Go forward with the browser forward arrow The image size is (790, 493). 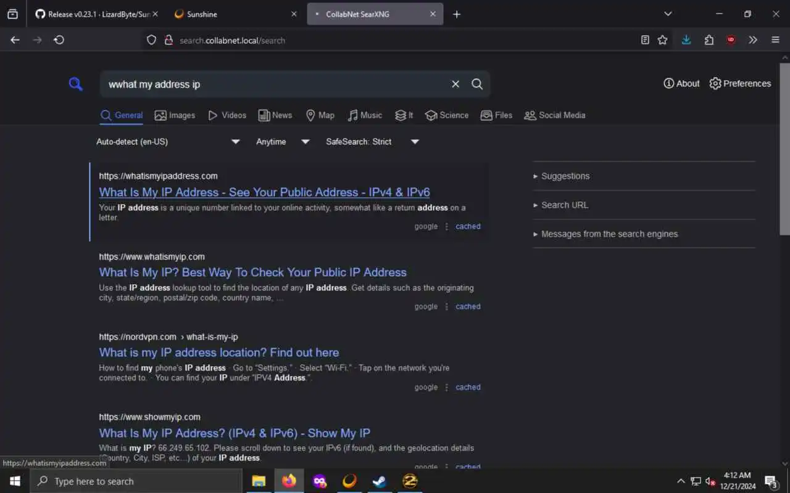click(x=37, y=40)
